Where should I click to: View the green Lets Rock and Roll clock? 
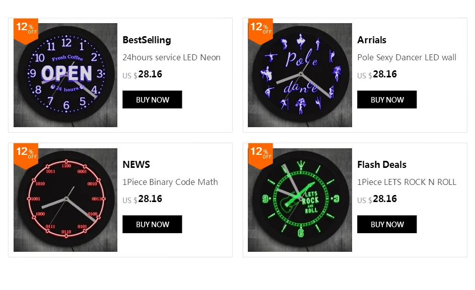coord(300,200)
